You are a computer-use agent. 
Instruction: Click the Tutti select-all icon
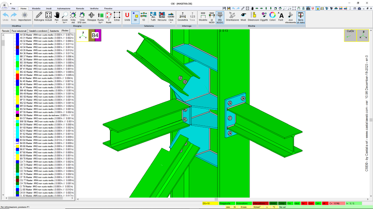pyautogui.click(x=153, y=15)
